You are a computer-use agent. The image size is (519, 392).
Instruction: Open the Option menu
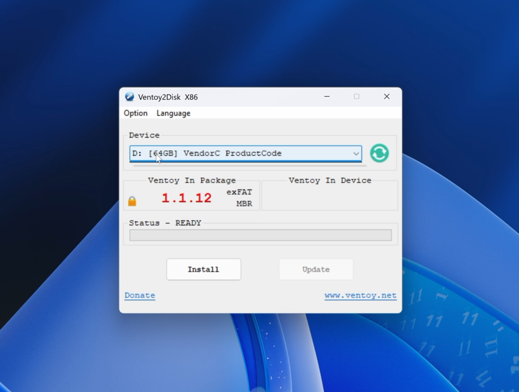[x=135, y=113]
